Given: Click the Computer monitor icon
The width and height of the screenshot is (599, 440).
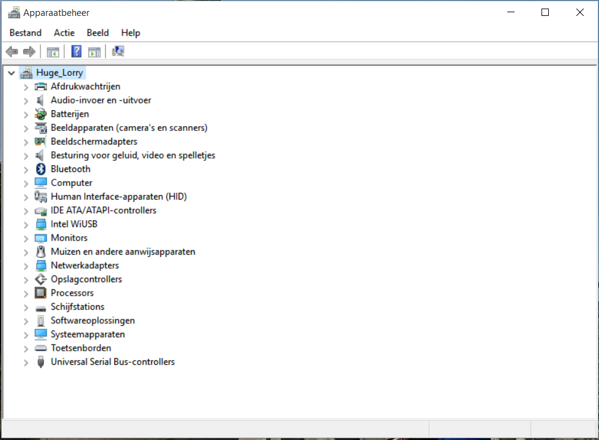Looking at the screenshot, I should 41,183.
